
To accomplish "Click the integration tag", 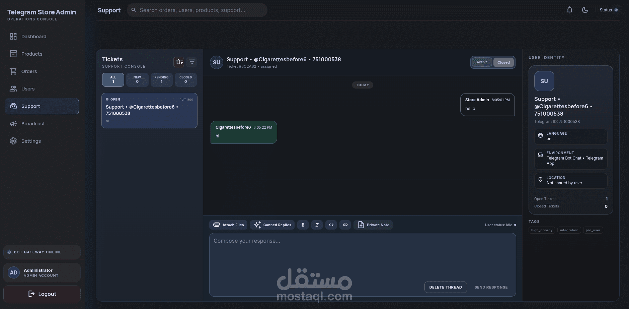I will pyautogui.click(x=569, y=230).
